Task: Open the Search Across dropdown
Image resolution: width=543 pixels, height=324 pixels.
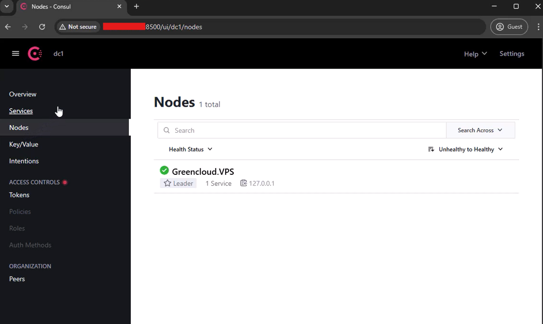Action: [480, 130]
